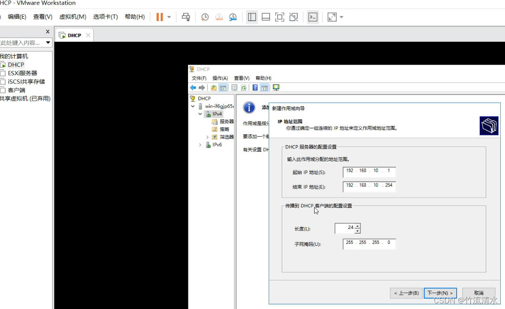Revert to snapshot using the clock-arrow icon
505x309 pixels.
[219, 17]
